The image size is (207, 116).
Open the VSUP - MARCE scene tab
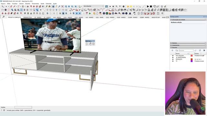click(x=121, y=17)
